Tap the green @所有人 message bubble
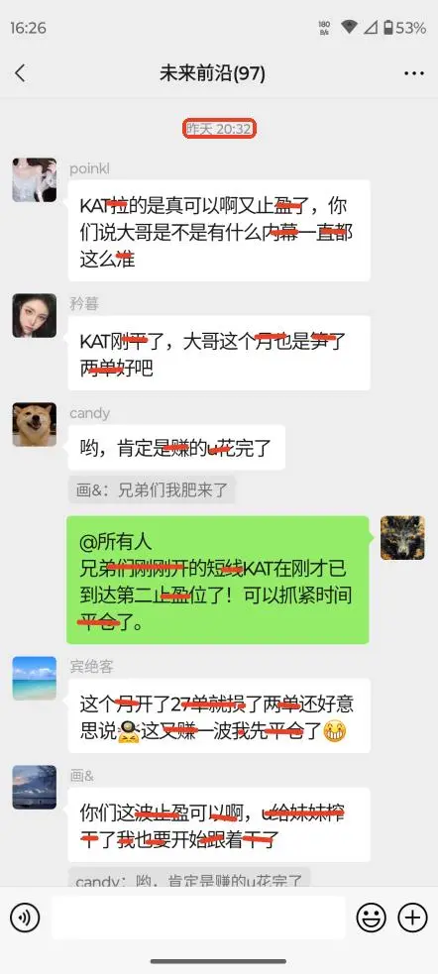This screenshot has height=974, width=438. click(x=217, y=580)
